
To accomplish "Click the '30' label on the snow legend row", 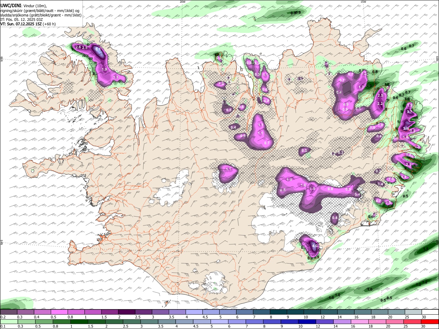I will coord(424,317).
